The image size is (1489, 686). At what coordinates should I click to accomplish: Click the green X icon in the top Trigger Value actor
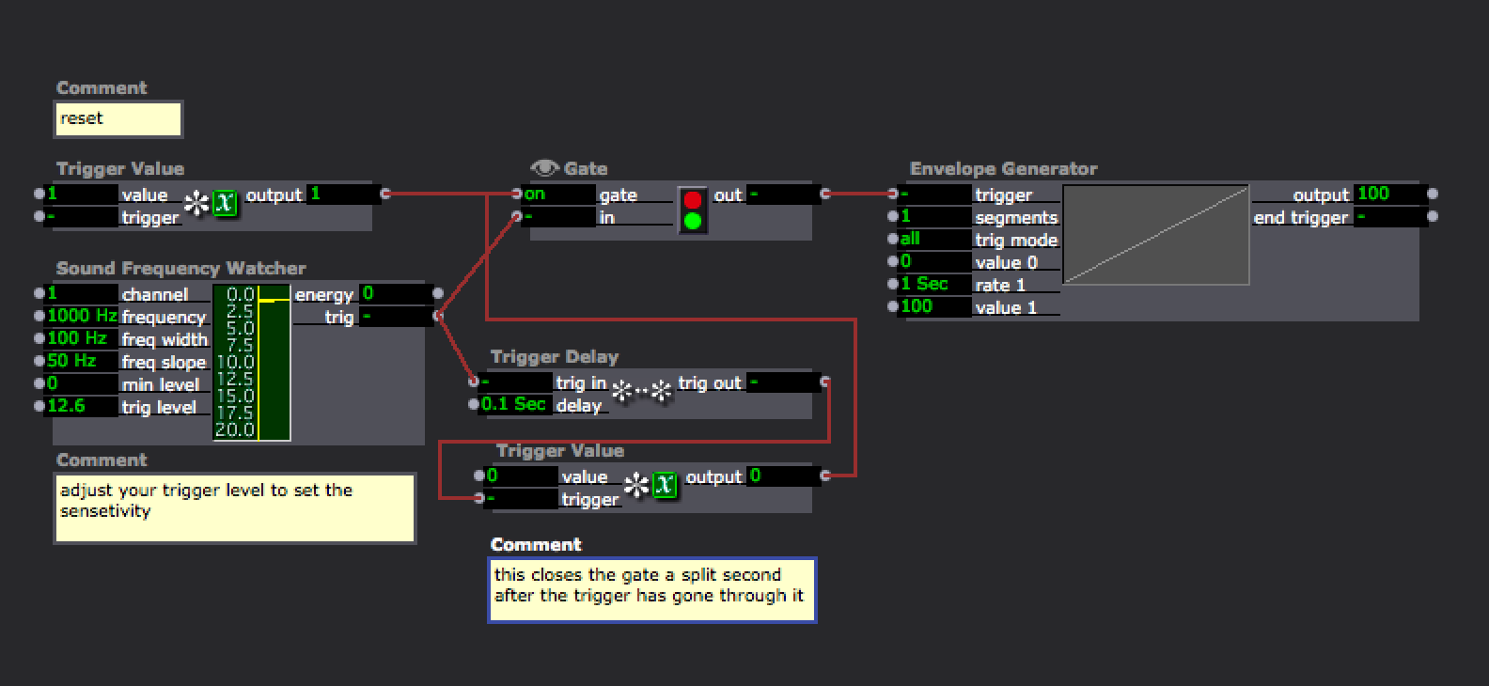pyautogui.click(x=225, y=203)
